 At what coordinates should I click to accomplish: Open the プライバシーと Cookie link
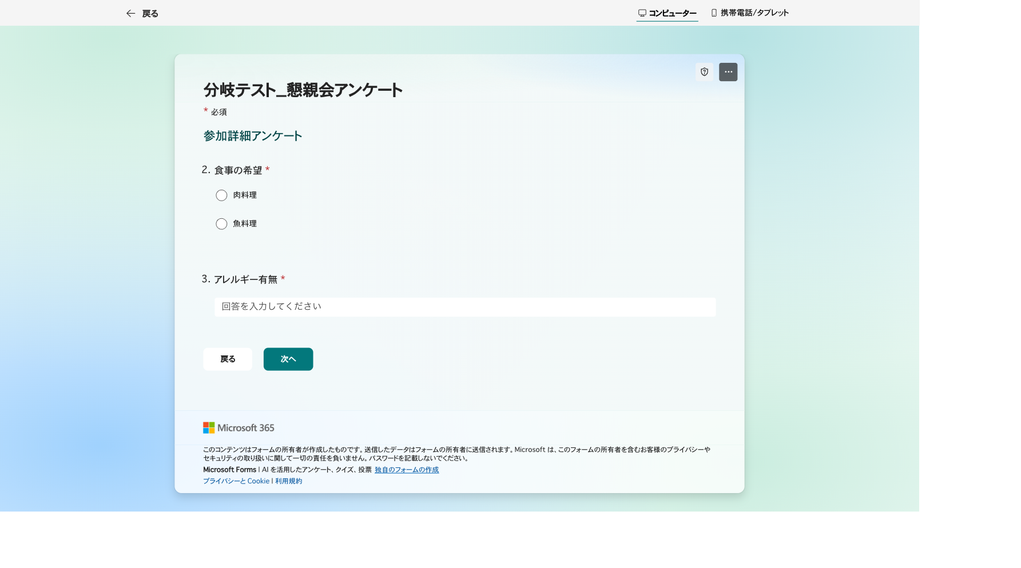point(236,481)
